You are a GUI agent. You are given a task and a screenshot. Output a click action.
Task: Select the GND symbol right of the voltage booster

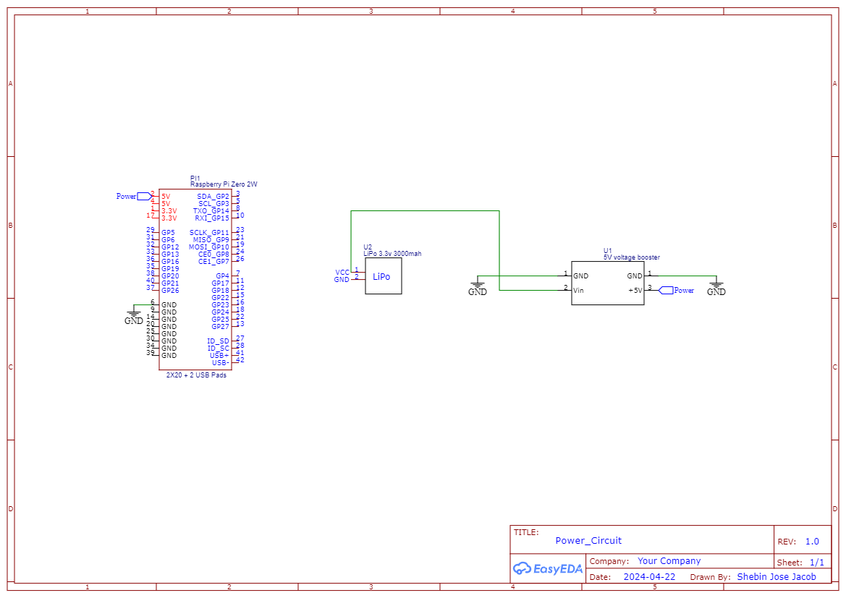tap(716, 287)
